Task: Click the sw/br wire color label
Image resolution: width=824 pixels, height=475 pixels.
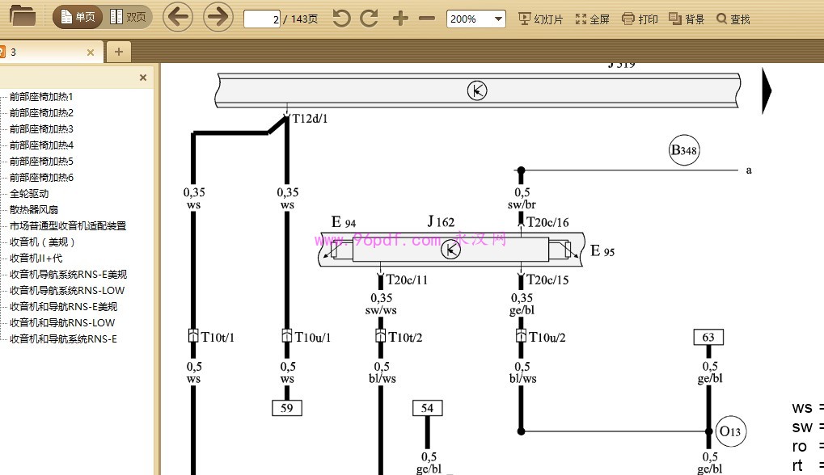Action: coord(522,204)
